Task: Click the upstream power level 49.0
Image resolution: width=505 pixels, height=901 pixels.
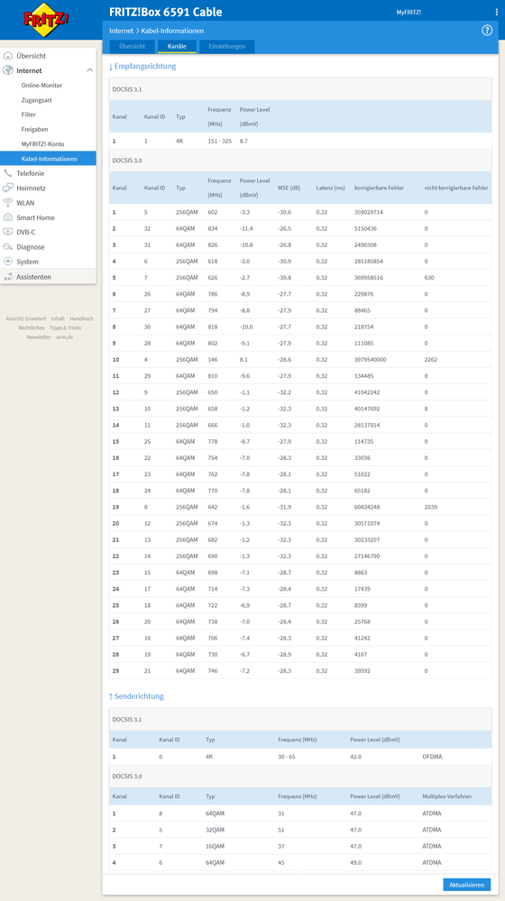Action: [x=355, y=862]
